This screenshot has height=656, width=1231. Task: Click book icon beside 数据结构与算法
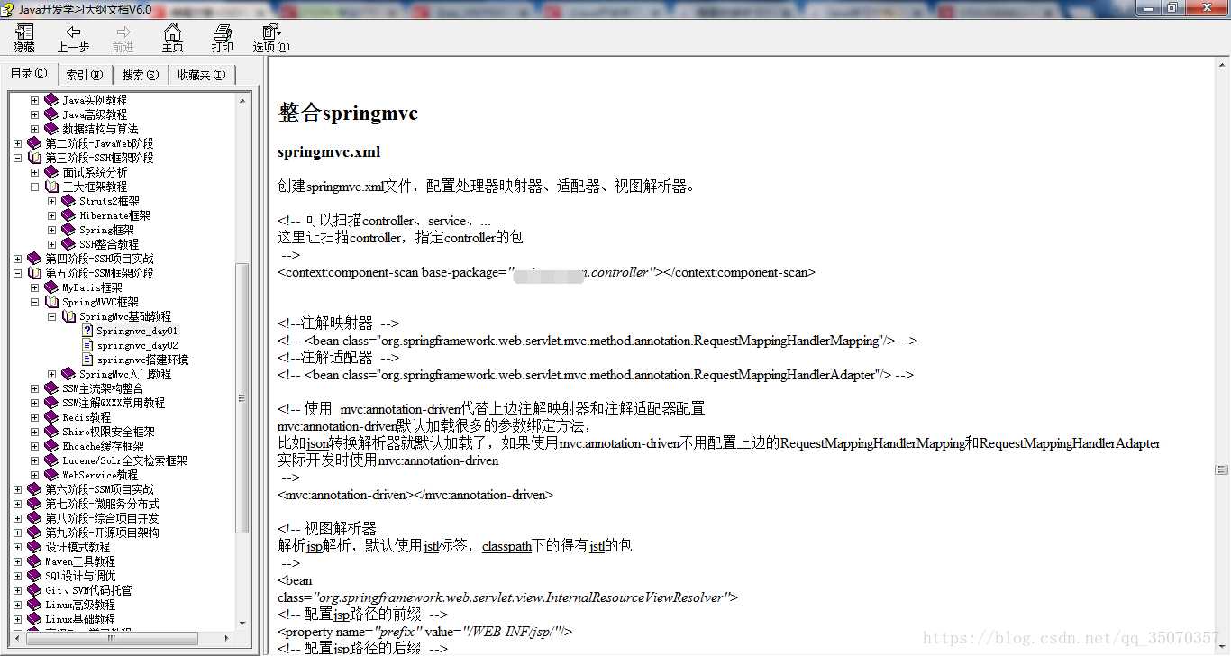51,129
